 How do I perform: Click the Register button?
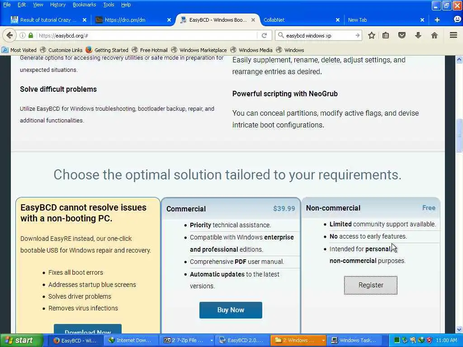pos(371,286)
